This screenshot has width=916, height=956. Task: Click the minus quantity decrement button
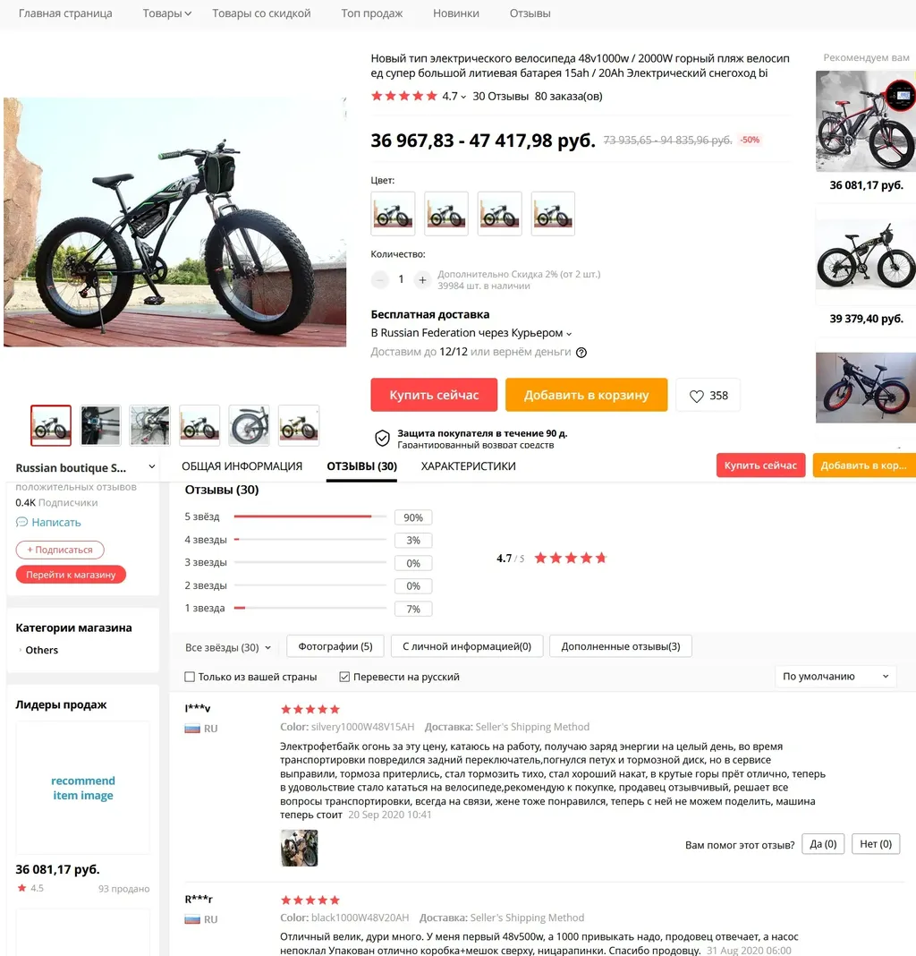click(379, 280)
